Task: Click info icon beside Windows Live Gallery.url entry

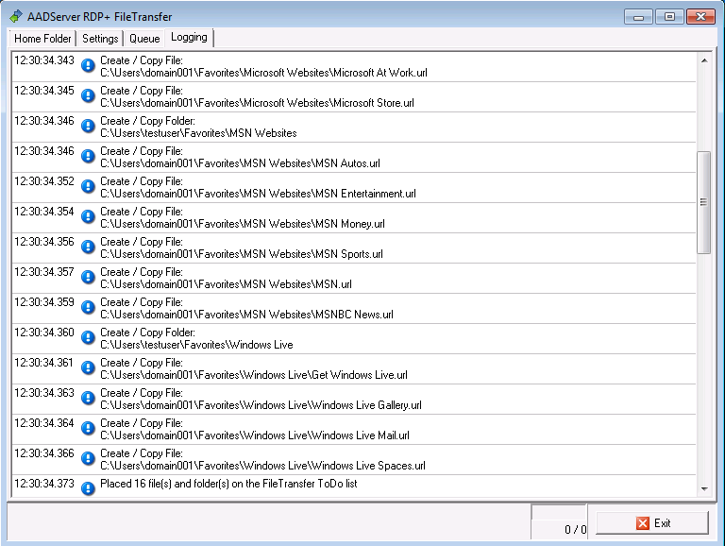Action: 88,398
